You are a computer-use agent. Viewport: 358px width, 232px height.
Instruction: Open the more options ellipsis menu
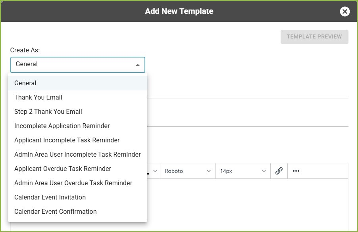[x=296, y=171]
